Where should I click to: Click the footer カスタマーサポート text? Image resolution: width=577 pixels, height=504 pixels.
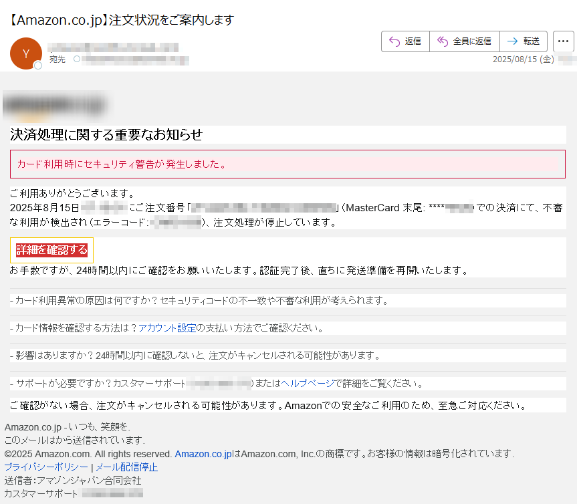click(41, 494)
